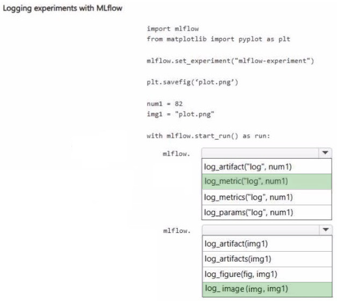Open the first mlflow dropdown arrow
The width and height of the screenshot is (337, 301).
(x=325, y=153)
